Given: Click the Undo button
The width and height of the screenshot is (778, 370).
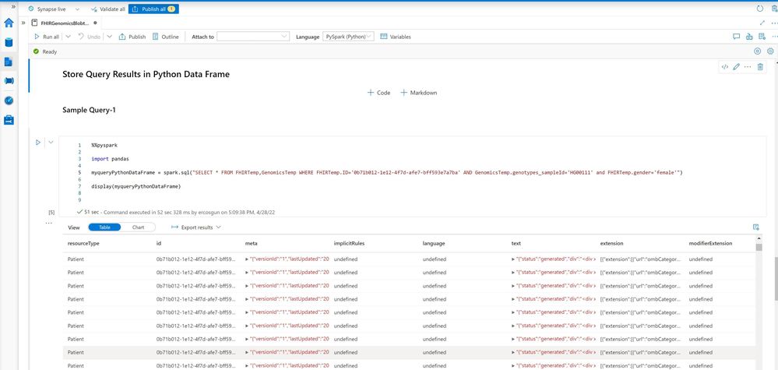Looking at the screenshot, I should tap(90, 37).
